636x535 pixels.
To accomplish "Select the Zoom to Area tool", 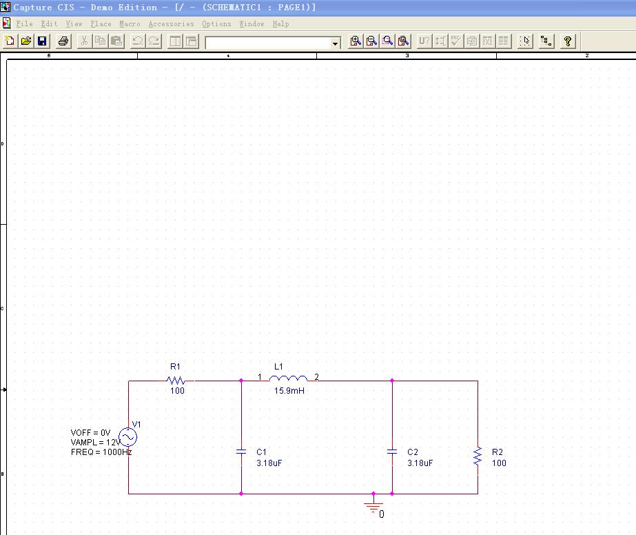I will [387, 41].
